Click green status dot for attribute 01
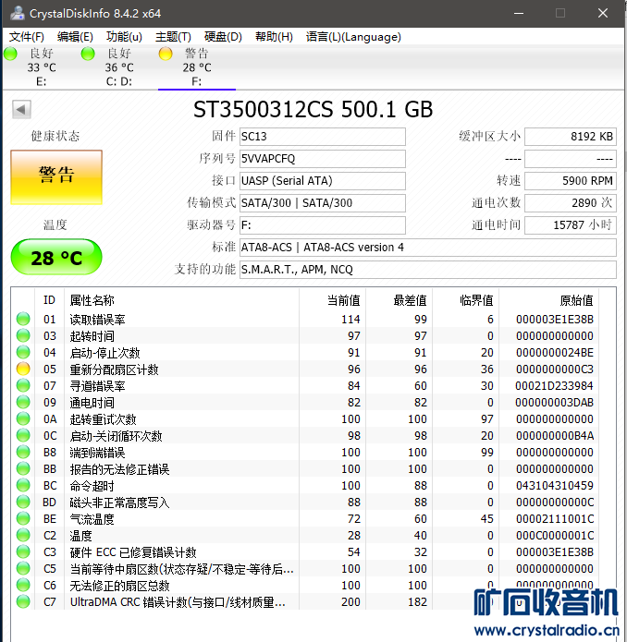The width and height of the screenshot is (627, 642). (x=23, y=319)
